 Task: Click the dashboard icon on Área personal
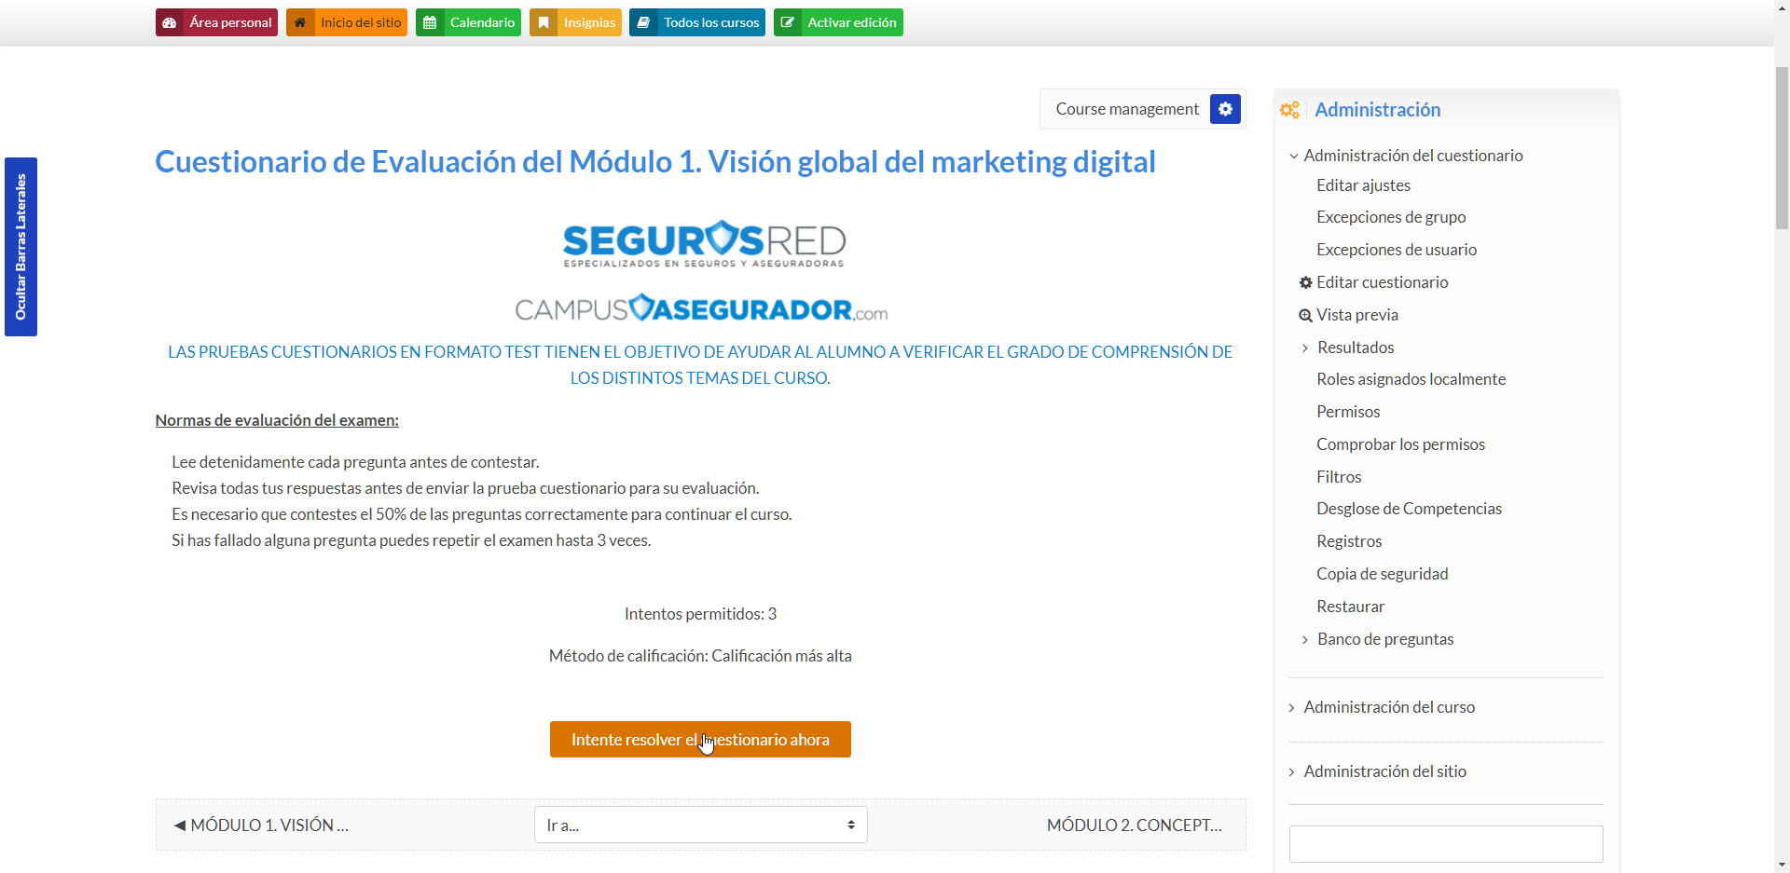pos(170,22)
